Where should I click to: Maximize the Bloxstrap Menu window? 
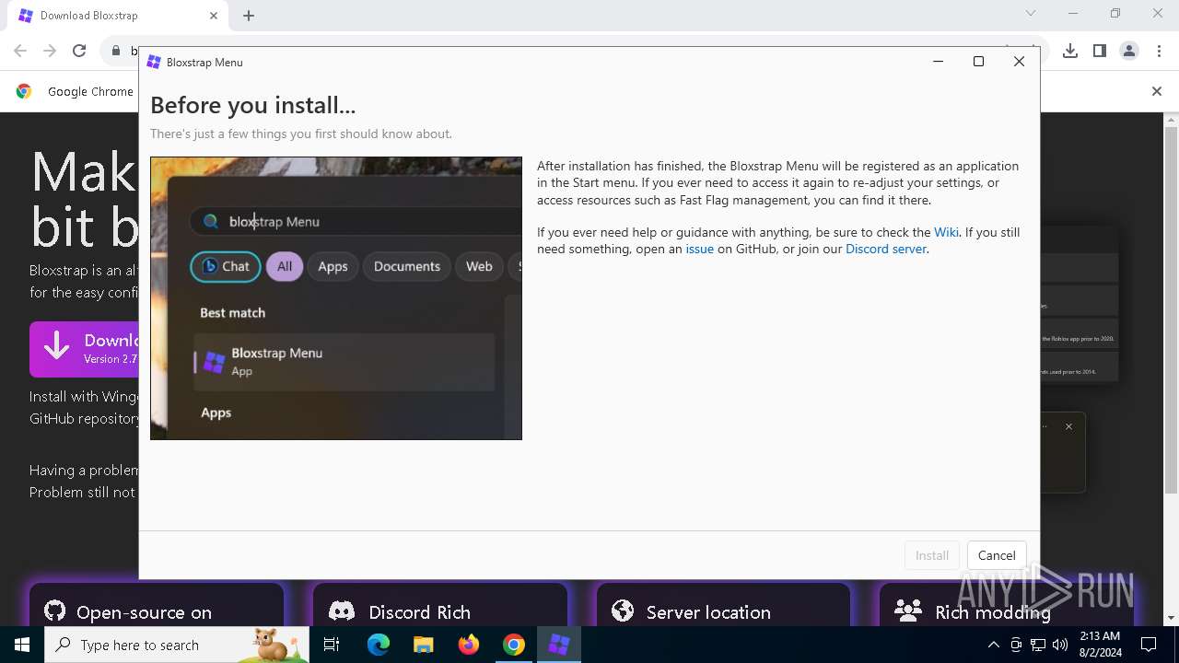[x=978, y=62]
